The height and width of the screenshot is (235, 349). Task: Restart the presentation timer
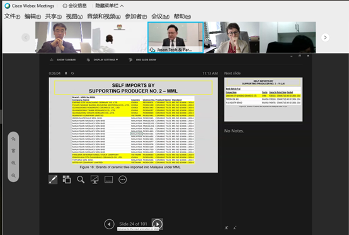72,73
